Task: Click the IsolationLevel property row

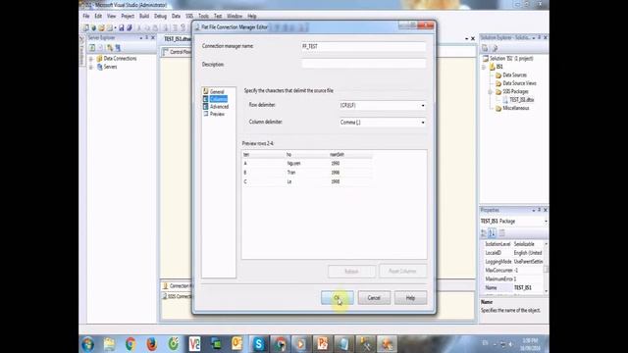Action: click(x=513, y=244)
